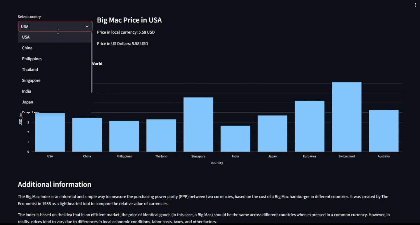The image size is (420, 225).
Task: Click the China bar in chart
Action: (87, 135)
